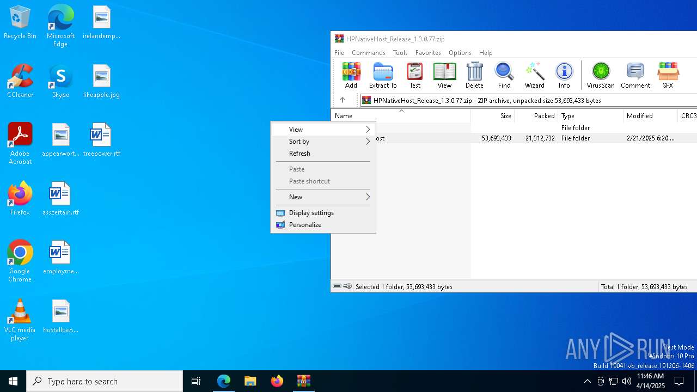
Task: Select treepower.rtf document on desktop
Action: tap(101, 140)
